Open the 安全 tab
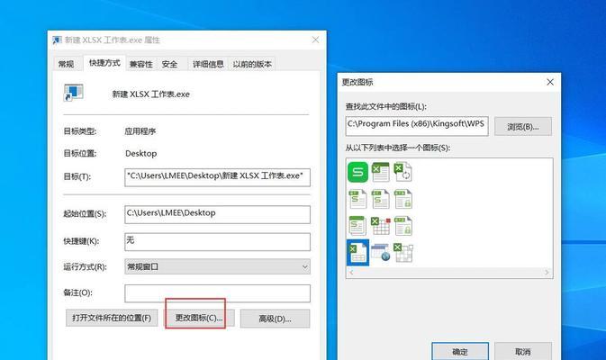Image resolution: width=606 pixels, height=360 pixels. 169,64
